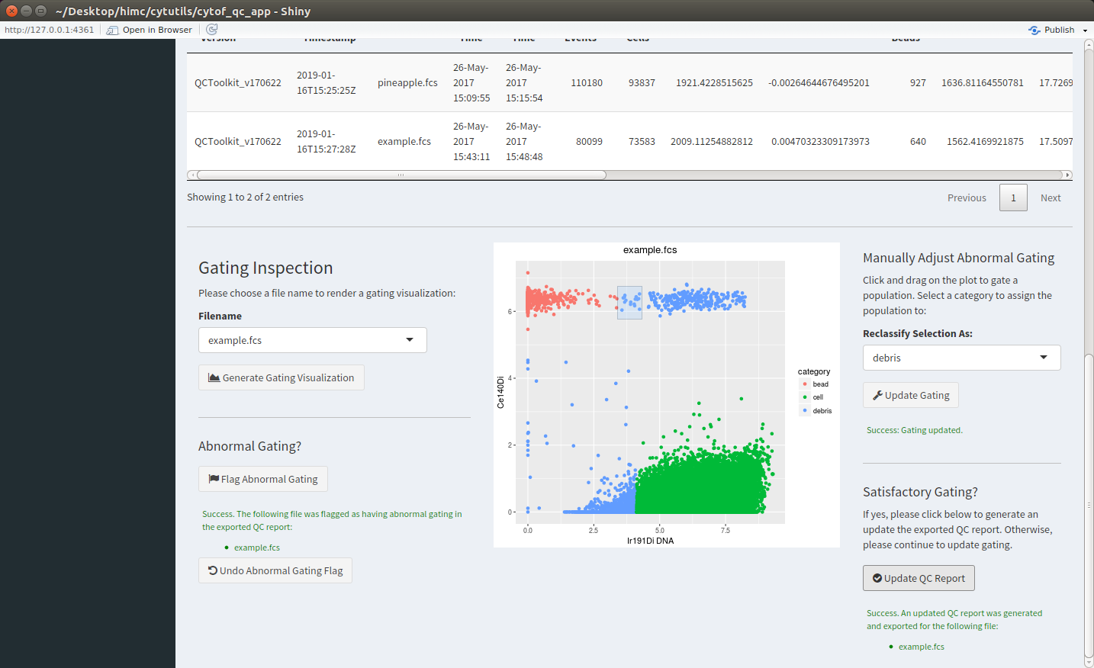Click the Open in Browser icon
This screenshot has width=1094, height=668.
tap(113, 30)
